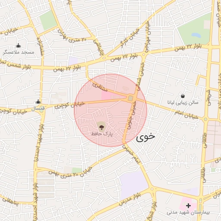
Task: Select the بیمارستان شهید مدنی text label
Action: (x=188, y=212)
